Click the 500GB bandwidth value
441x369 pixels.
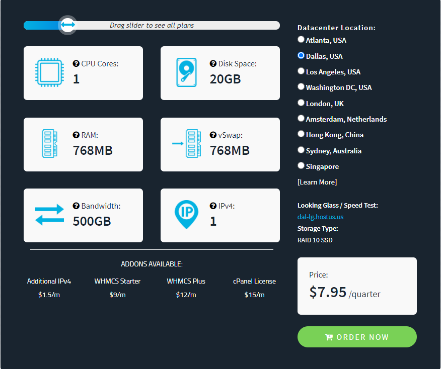pyautogui.click(x=92, y=221)
